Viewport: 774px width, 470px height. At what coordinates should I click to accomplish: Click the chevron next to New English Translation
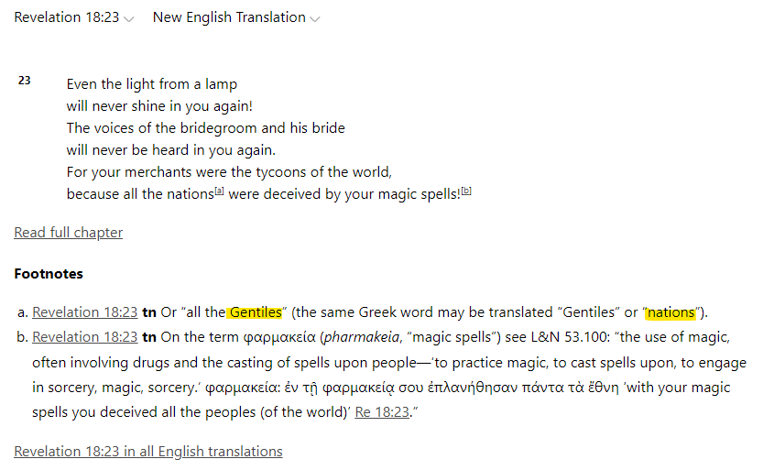click(315, 18)
